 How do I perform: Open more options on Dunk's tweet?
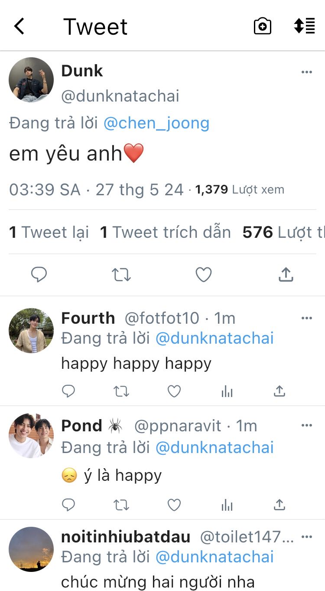point(307,72)
